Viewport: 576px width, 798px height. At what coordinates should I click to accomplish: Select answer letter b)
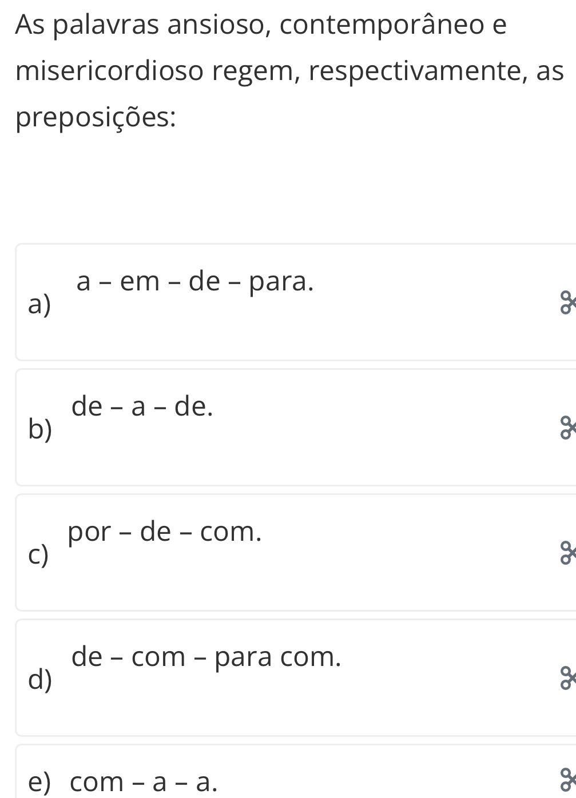tap(40, 430)
